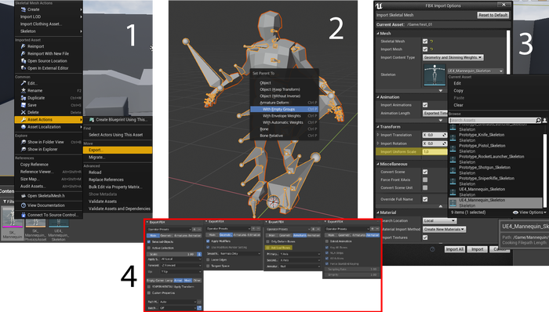Click the Import button
549x312 pixels.
pyautogui.click(x=477, y=249)
